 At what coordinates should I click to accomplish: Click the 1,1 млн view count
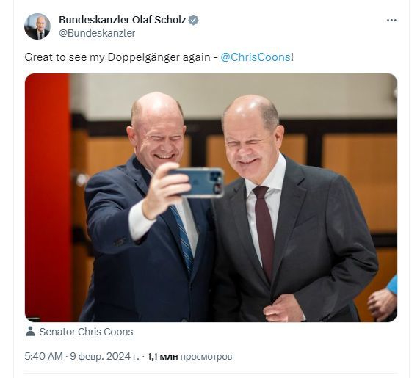point(162,357)
